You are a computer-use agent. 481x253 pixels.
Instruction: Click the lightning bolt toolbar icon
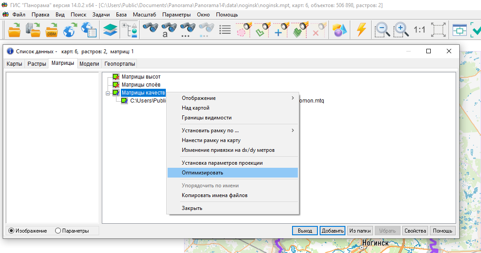pyautogui.click(x=361, y=30)
